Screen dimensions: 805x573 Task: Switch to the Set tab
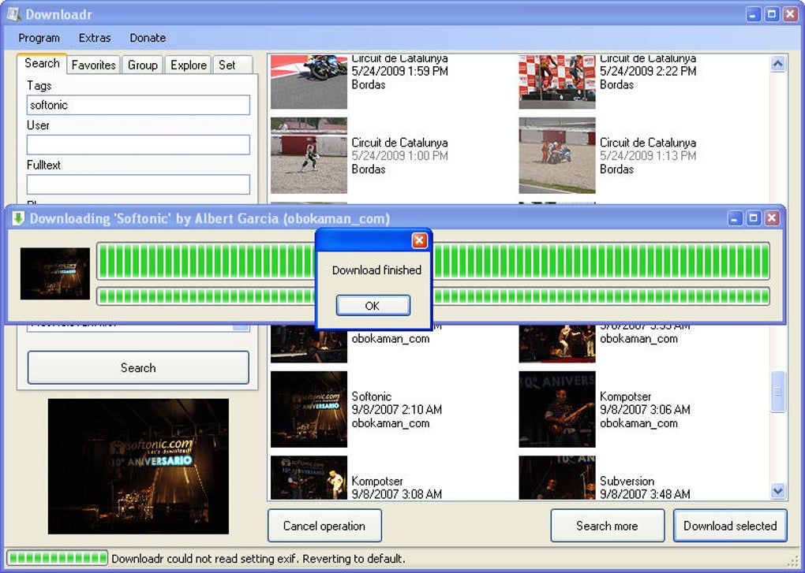(232, 65)
